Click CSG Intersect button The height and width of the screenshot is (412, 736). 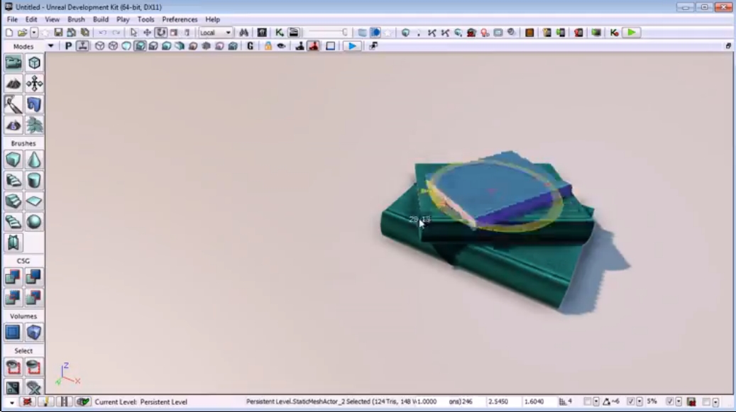pos(13,298)
